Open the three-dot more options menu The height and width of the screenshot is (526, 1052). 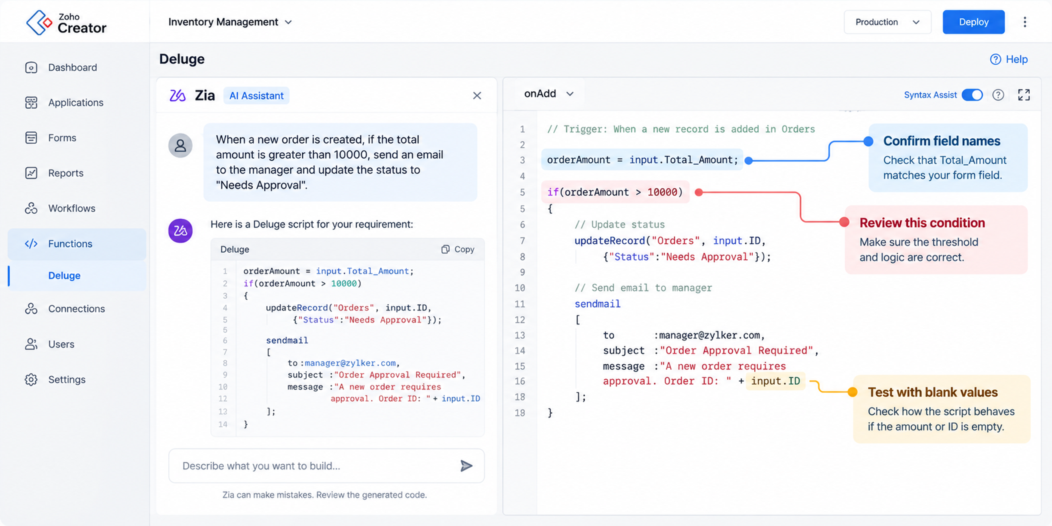click(x=1025, y=22)
